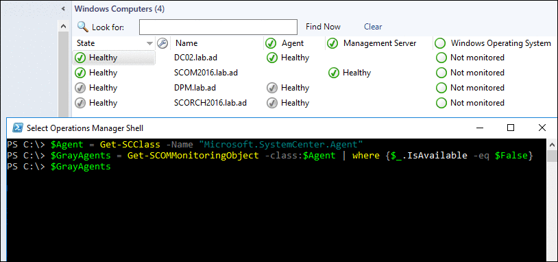The height and width of the screenshot is (262, 558).
Task: Select the DC02.lab.ad computer row
Action: (x=315, y=58)
